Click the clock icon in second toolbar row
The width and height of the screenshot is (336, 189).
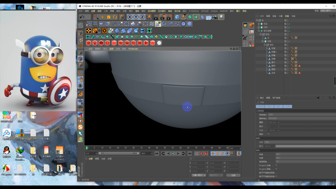point(184,24)
